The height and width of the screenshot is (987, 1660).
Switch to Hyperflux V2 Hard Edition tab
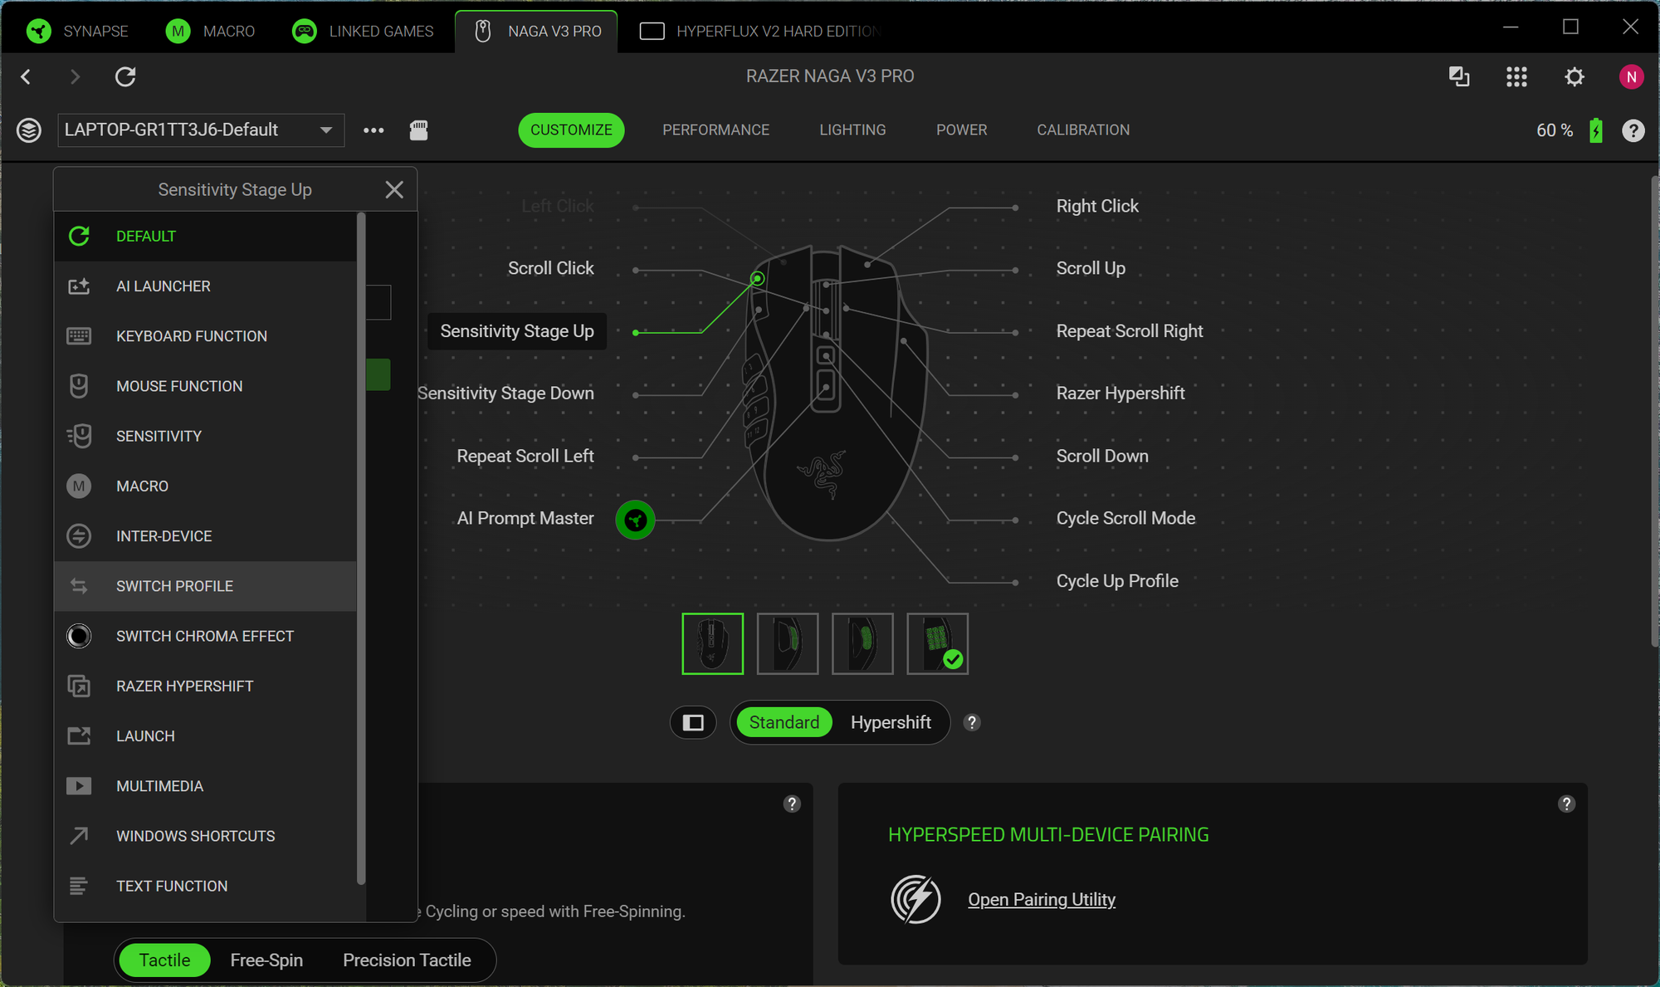(759, 31)
